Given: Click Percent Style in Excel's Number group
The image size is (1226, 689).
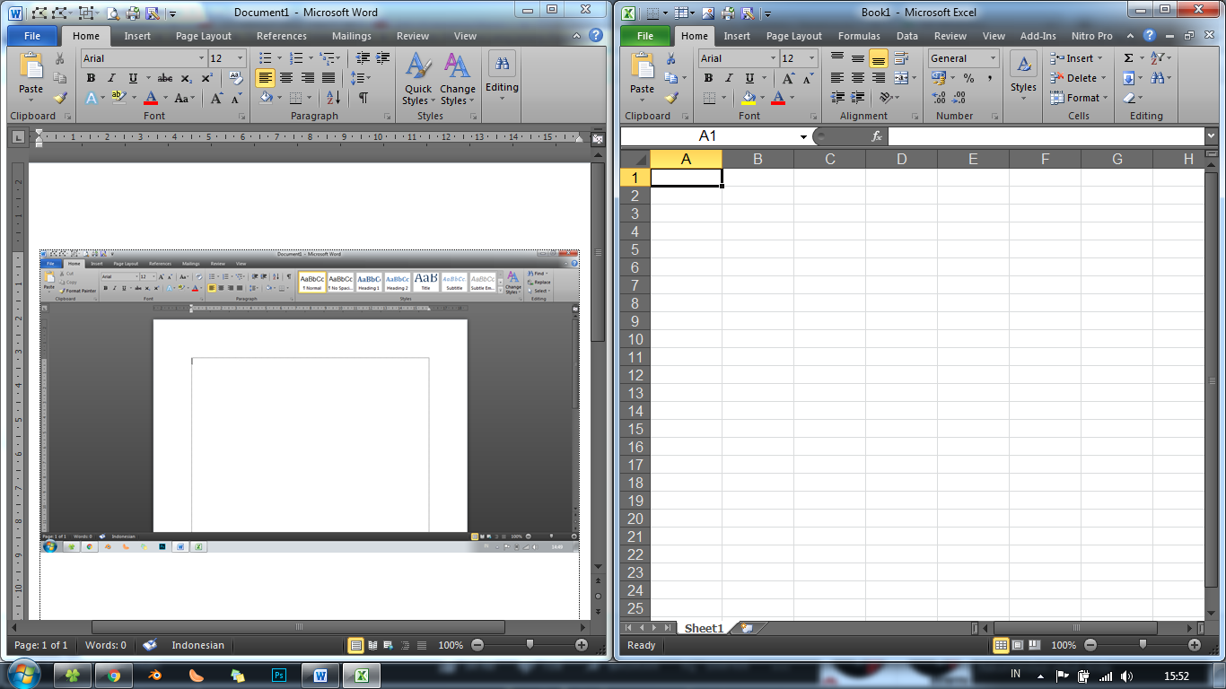Looking at the screenshot, I should point(969,78).
